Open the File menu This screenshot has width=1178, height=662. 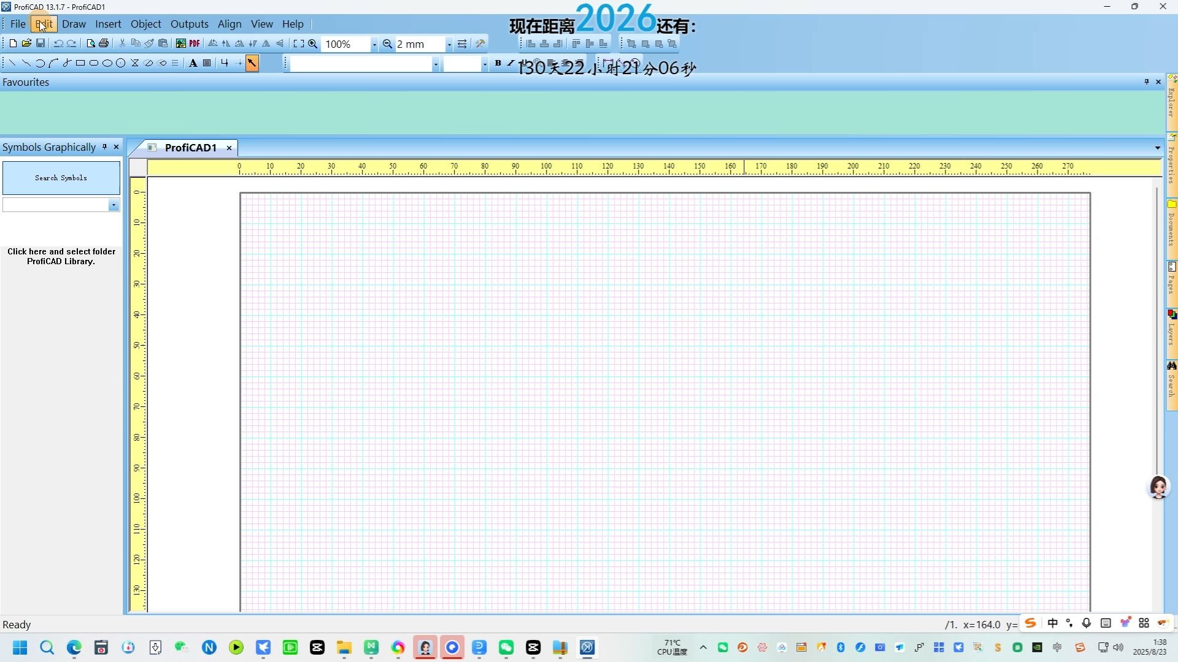pyautogui.click(x=18, y=24)
